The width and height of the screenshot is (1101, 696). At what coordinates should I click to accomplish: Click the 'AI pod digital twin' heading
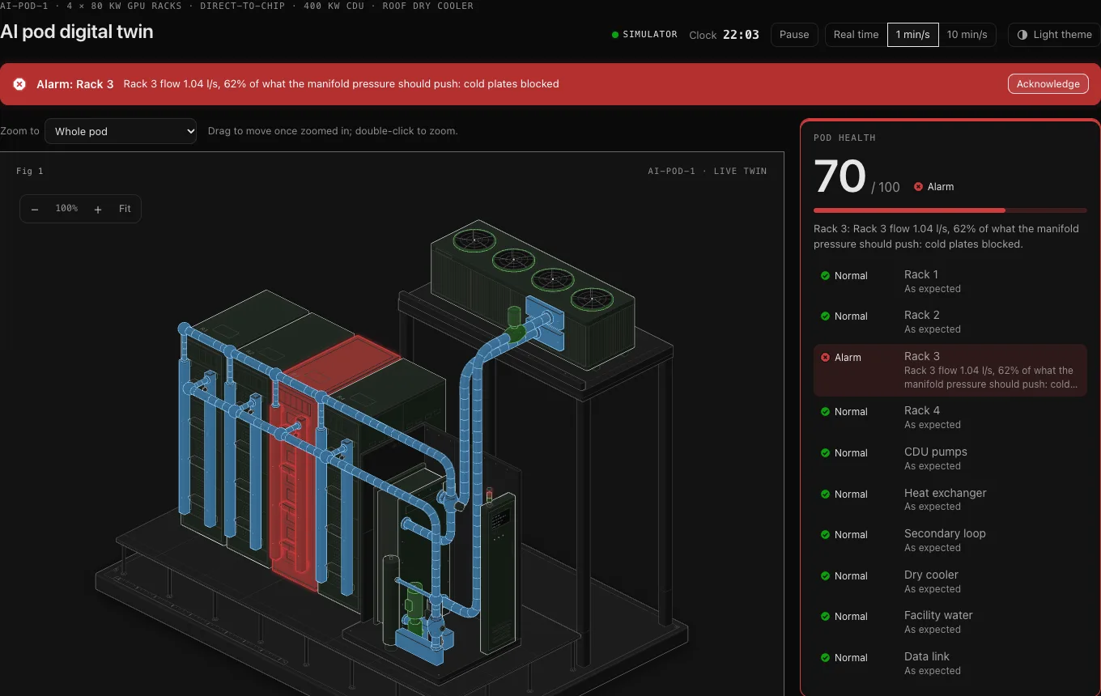click(x=77, y=32)
